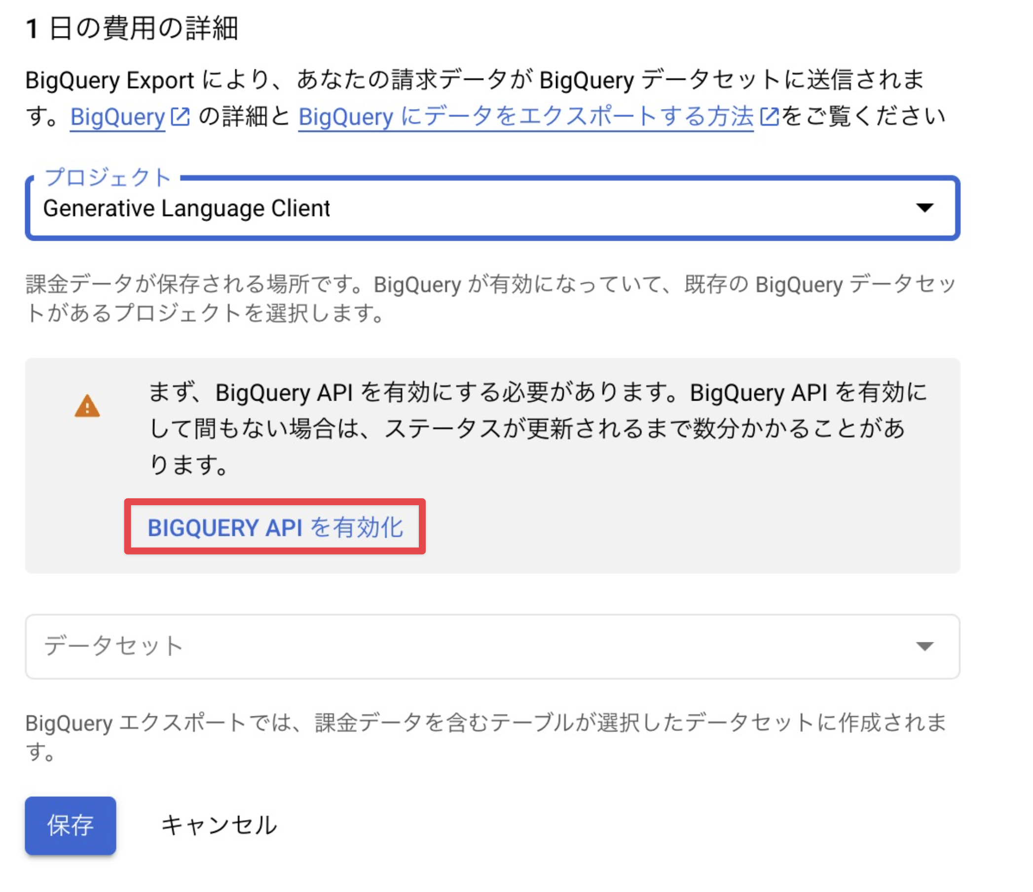Click the orange warning triangle icon

(87, 406)
